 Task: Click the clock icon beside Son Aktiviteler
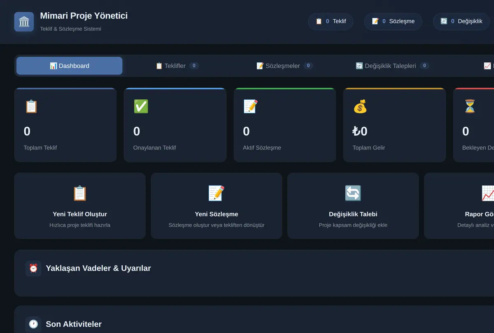(x=33, y=324)
